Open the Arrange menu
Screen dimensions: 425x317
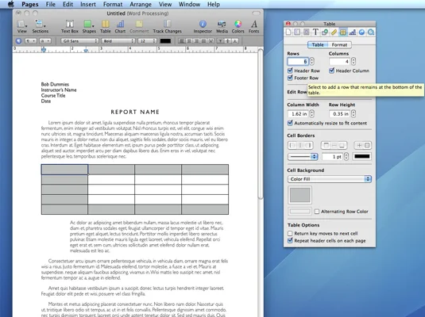[x=141, y=4]
